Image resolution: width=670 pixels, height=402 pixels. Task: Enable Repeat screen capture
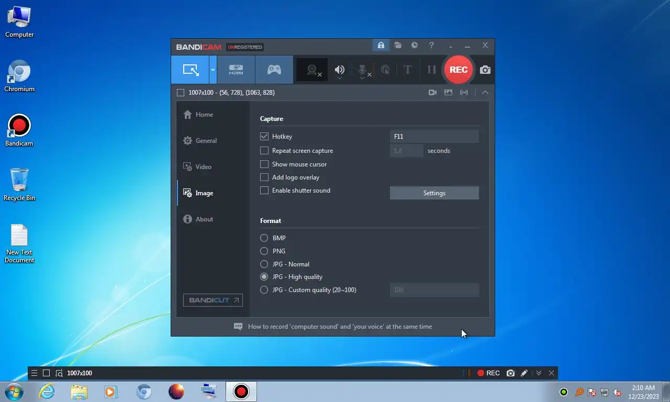[x=264, y=151]
